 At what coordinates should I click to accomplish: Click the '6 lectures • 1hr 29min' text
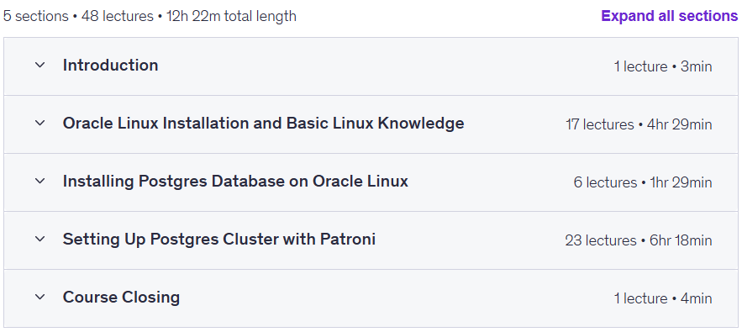[643, 182]
